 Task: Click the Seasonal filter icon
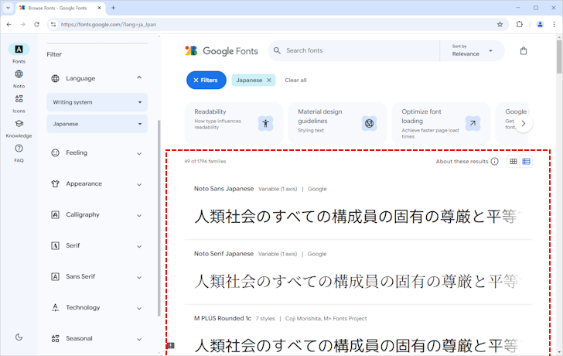coord(56,338)
